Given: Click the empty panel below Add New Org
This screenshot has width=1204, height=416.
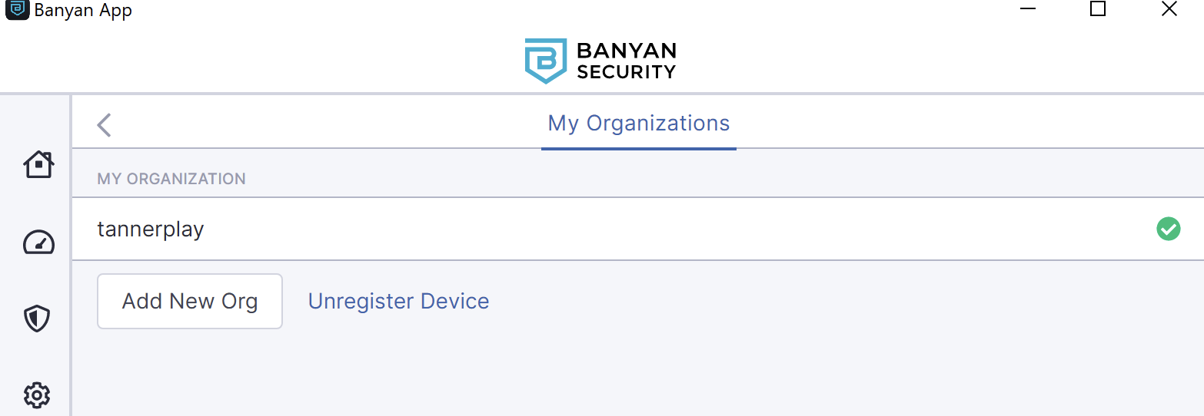Looking at the screenshot, I should coord(637,375).
